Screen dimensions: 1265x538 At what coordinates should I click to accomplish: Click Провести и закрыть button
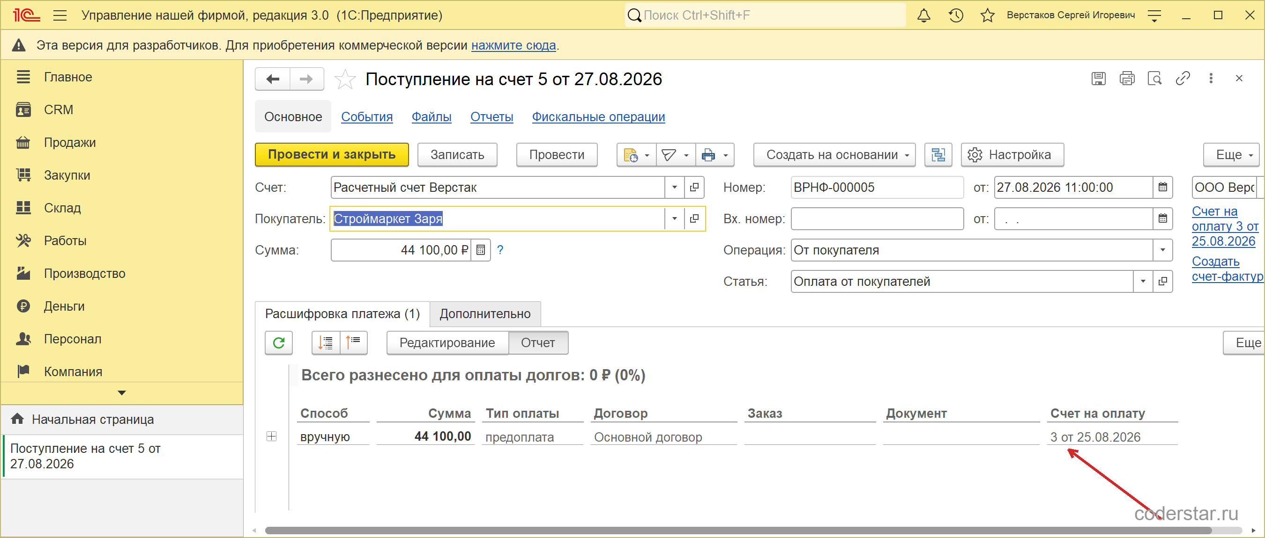click(x=331, y=155)
